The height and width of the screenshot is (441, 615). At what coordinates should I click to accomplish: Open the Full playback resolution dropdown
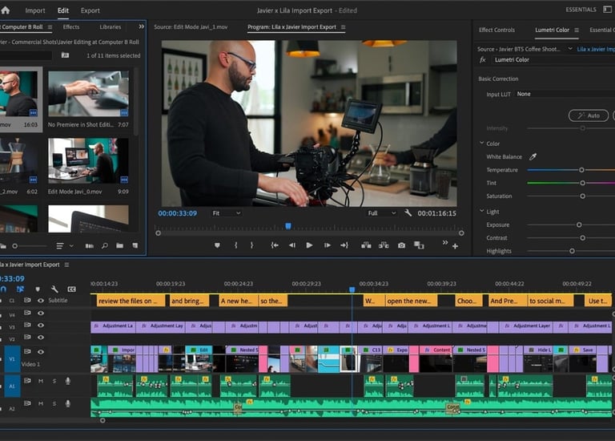pos(382,213)
